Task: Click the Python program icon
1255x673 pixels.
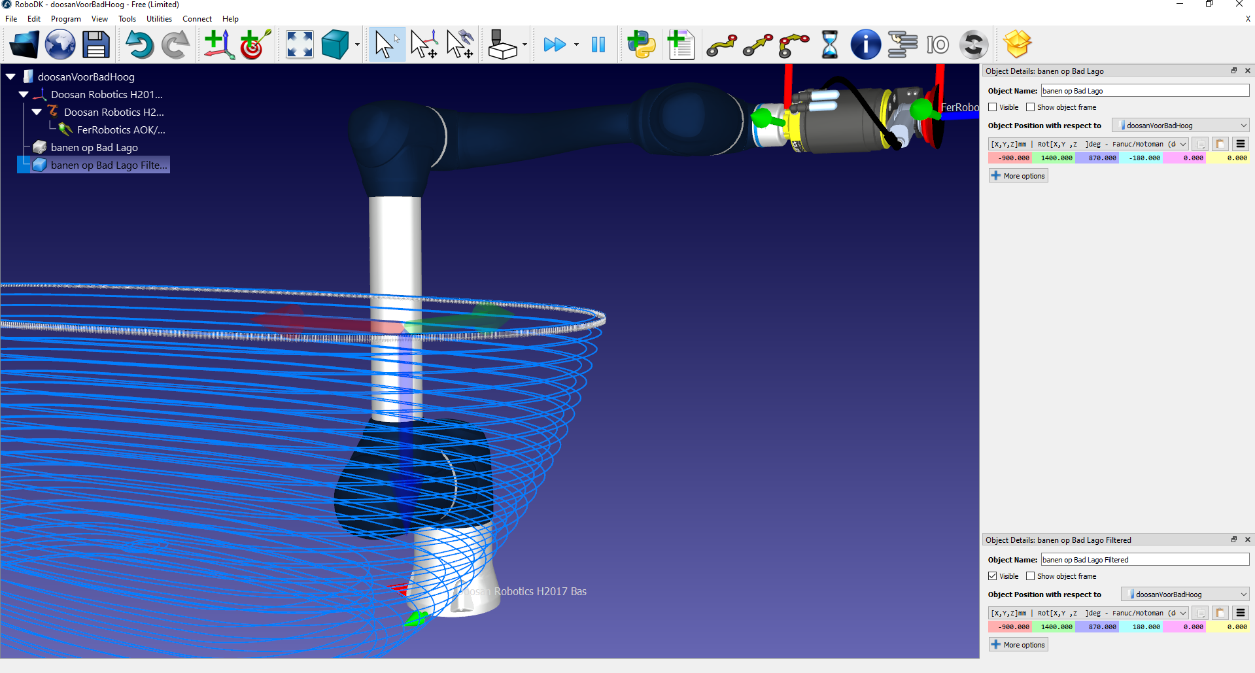Action: tap(641, 45)
